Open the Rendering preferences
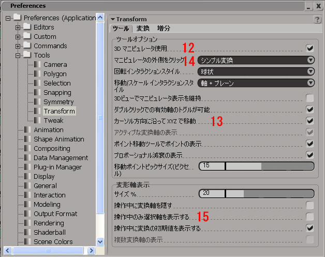325x257 pixels. point(49,223)
